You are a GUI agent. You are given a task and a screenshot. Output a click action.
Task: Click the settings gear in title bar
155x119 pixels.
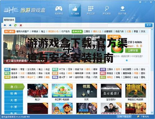[140, 2]
